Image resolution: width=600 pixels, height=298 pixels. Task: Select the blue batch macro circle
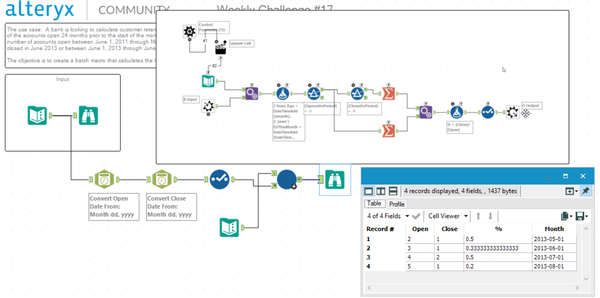[286, 179]
